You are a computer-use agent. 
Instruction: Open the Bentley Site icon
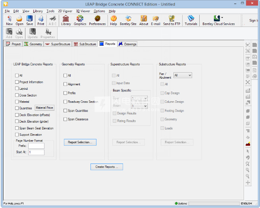128,20
